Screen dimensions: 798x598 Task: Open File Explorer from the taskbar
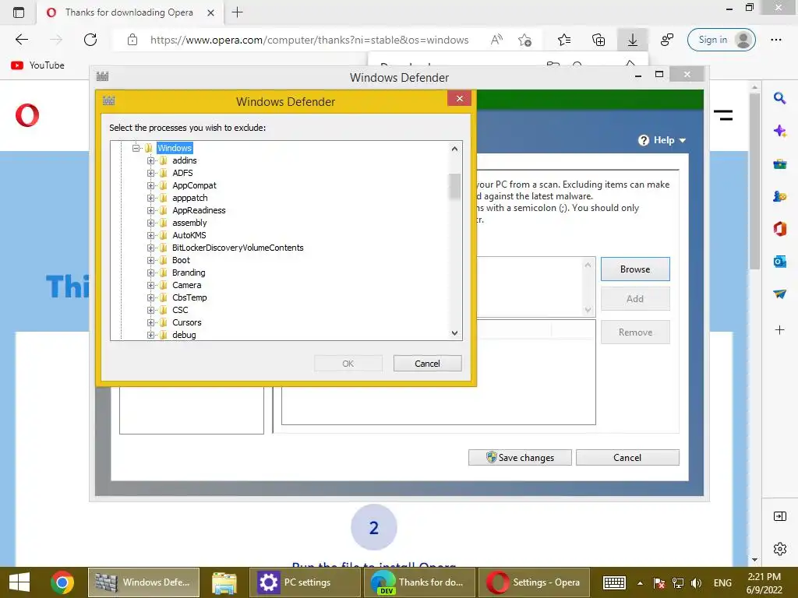(224, 582)
